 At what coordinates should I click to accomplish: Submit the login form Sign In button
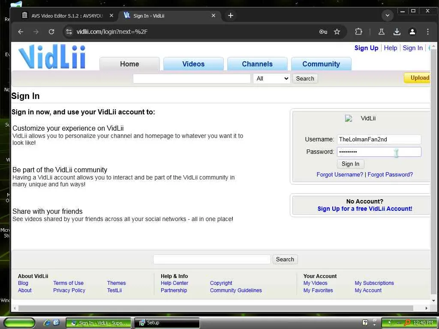(x=350, y=164)
